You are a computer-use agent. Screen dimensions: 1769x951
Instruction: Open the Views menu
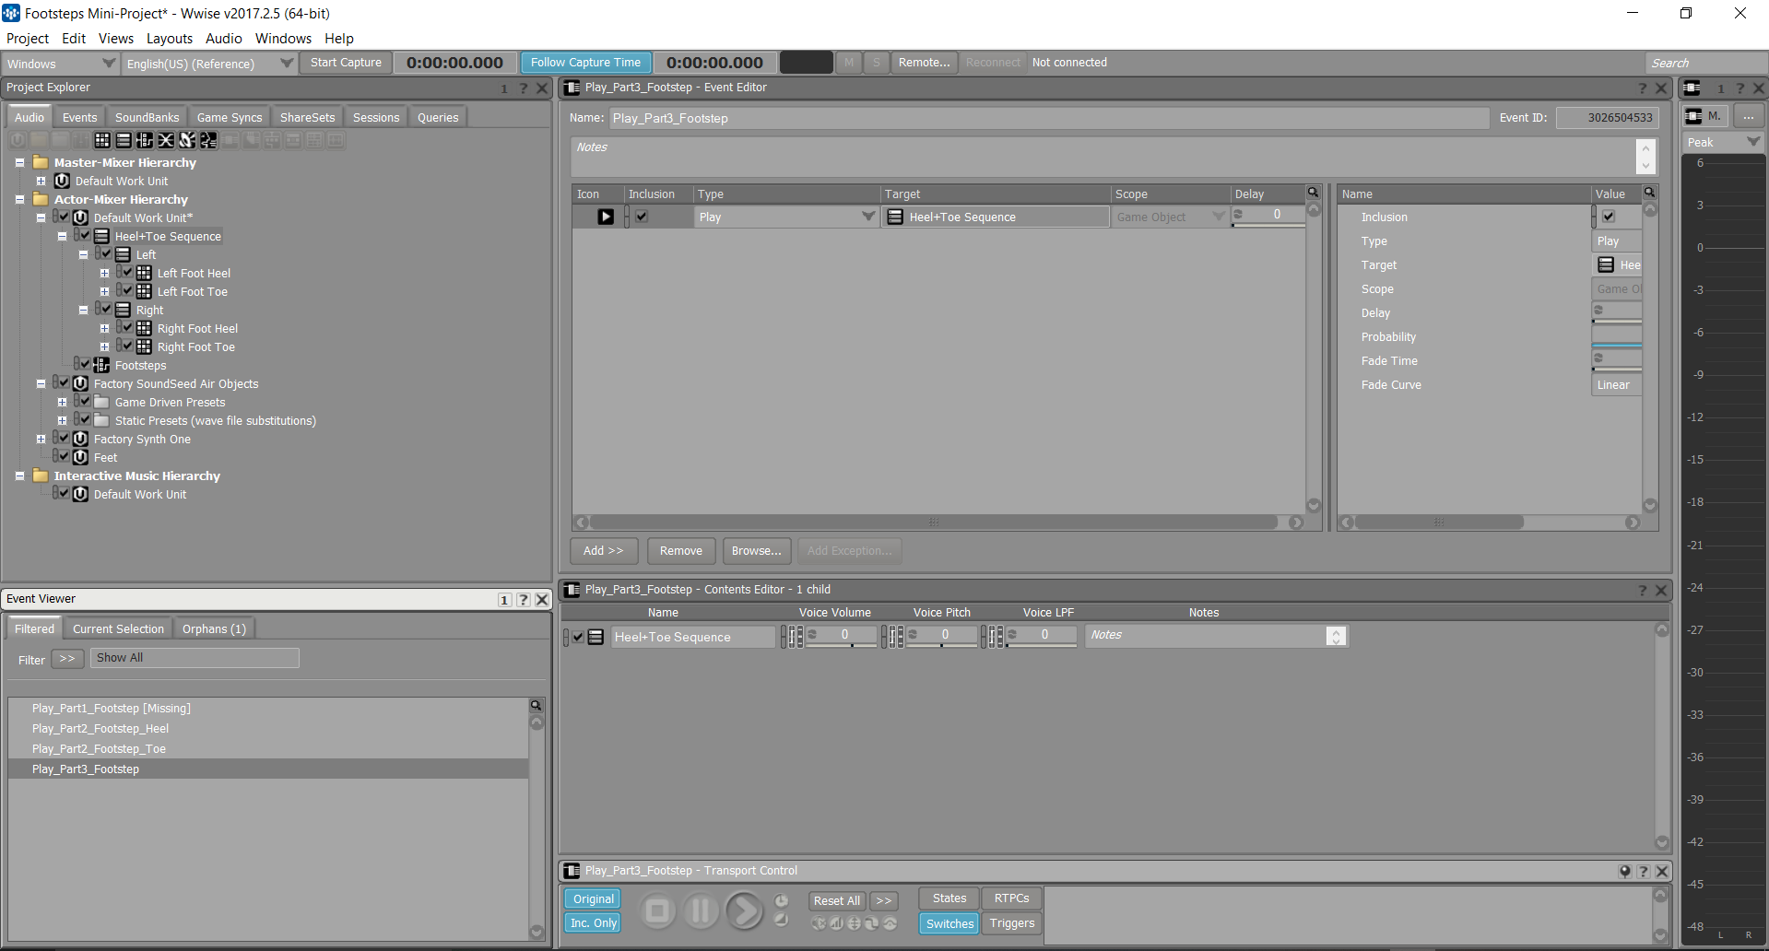tap(116, 39)
